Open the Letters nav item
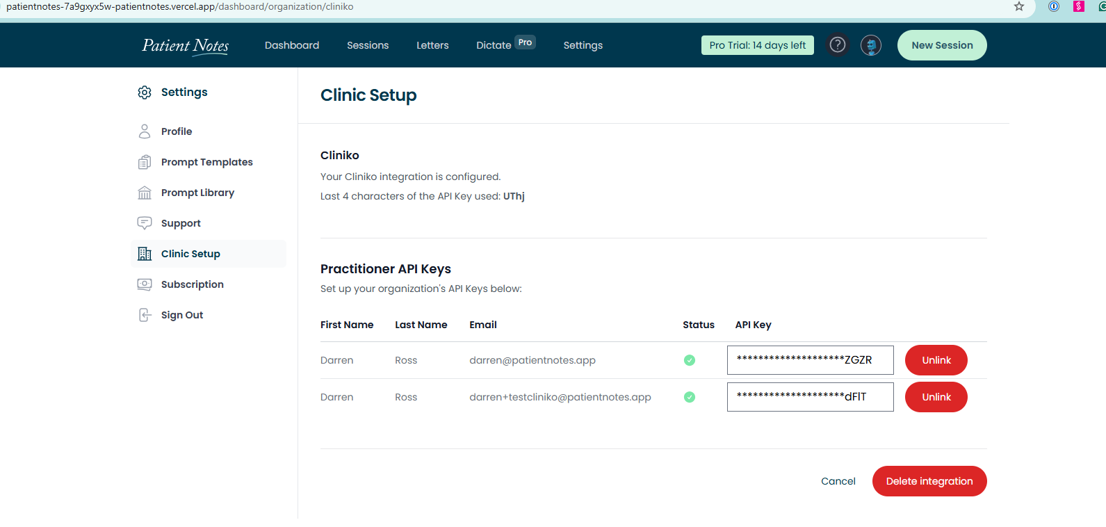This screenshot has height=527, width=1106. (432, 45)
